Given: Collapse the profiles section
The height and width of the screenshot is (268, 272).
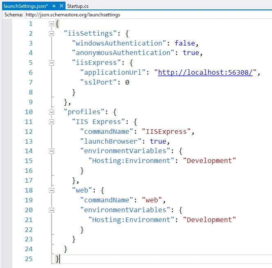Looking at the screenshot, I should [51, 112].
